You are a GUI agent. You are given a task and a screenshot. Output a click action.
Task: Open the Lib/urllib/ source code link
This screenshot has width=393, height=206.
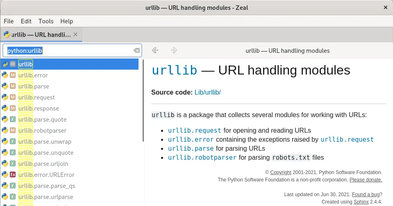(x=207, y=92)
